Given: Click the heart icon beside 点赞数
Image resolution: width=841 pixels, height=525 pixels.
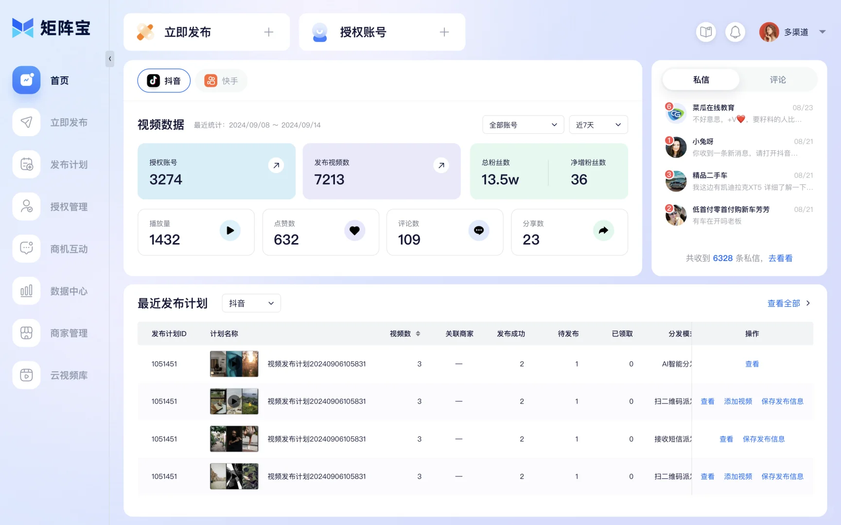Looking at the screenshot, I should (x=354, y=230).
